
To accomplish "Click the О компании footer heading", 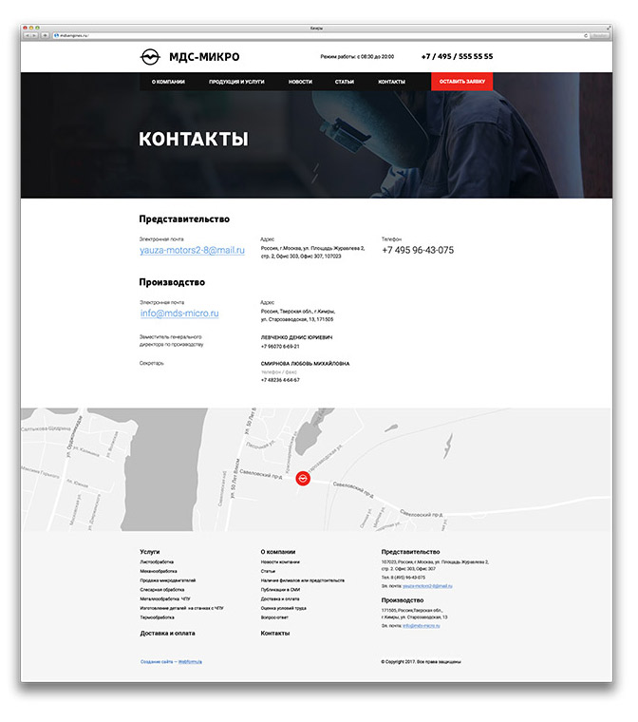I will pyautogui.click(x=278, y=552).
